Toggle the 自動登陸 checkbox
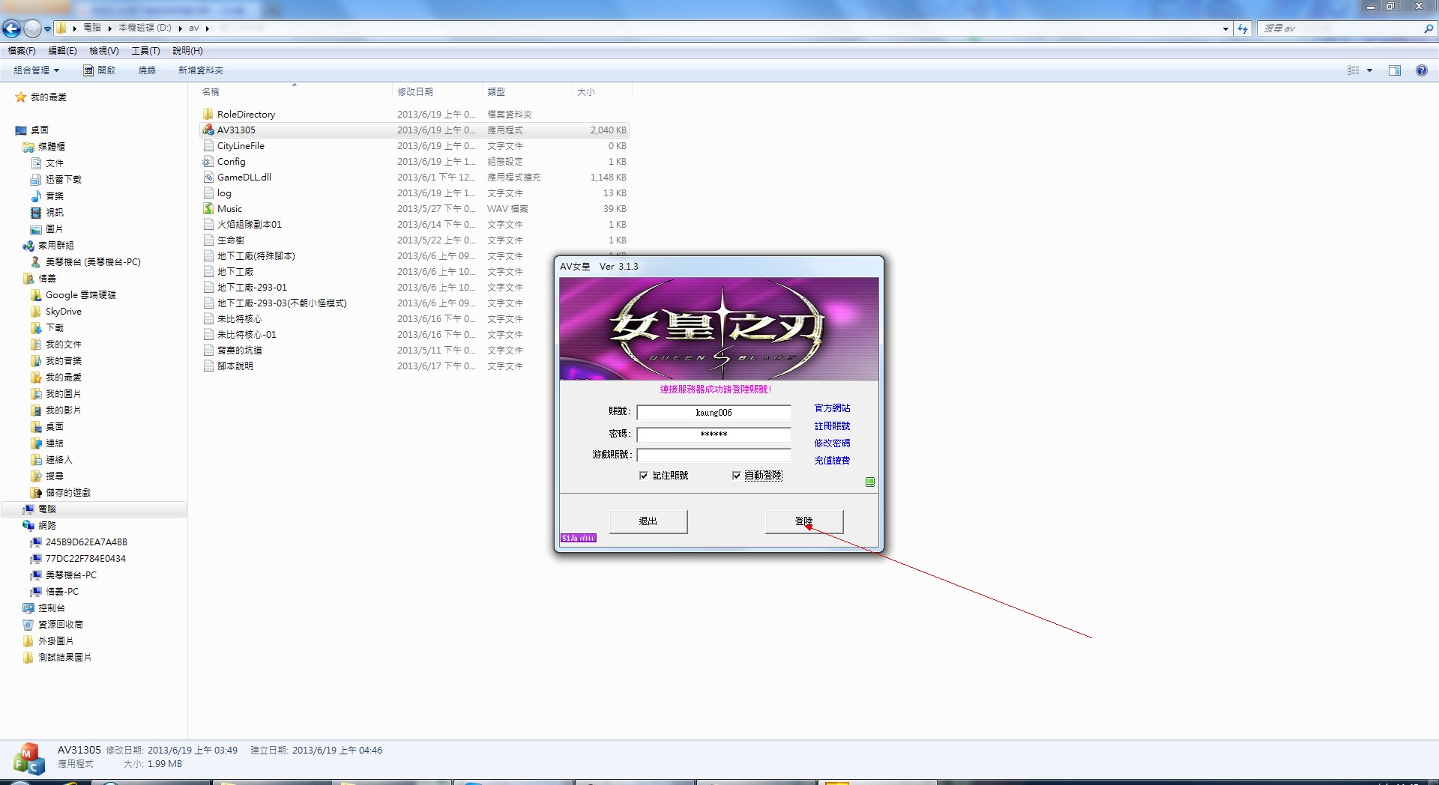Viewport: 1439px width, 785px height. [x=736, y=476]
